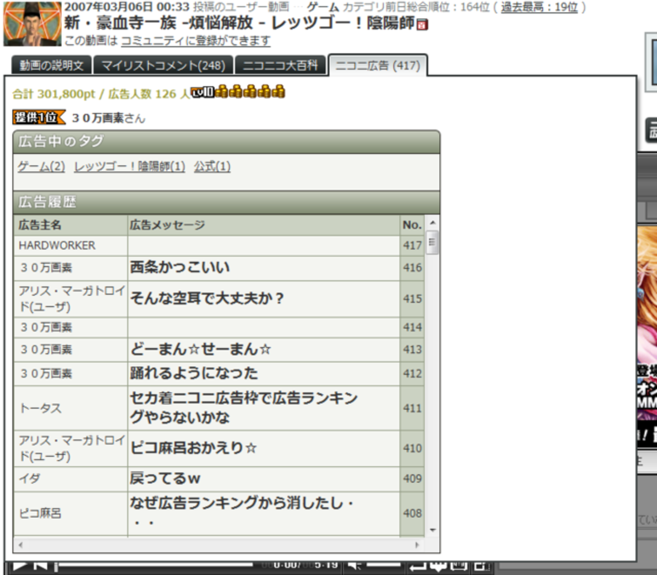657x575 pixels.
Task: Toggle comment display icon in player
Action: click(x=437, y=566)
